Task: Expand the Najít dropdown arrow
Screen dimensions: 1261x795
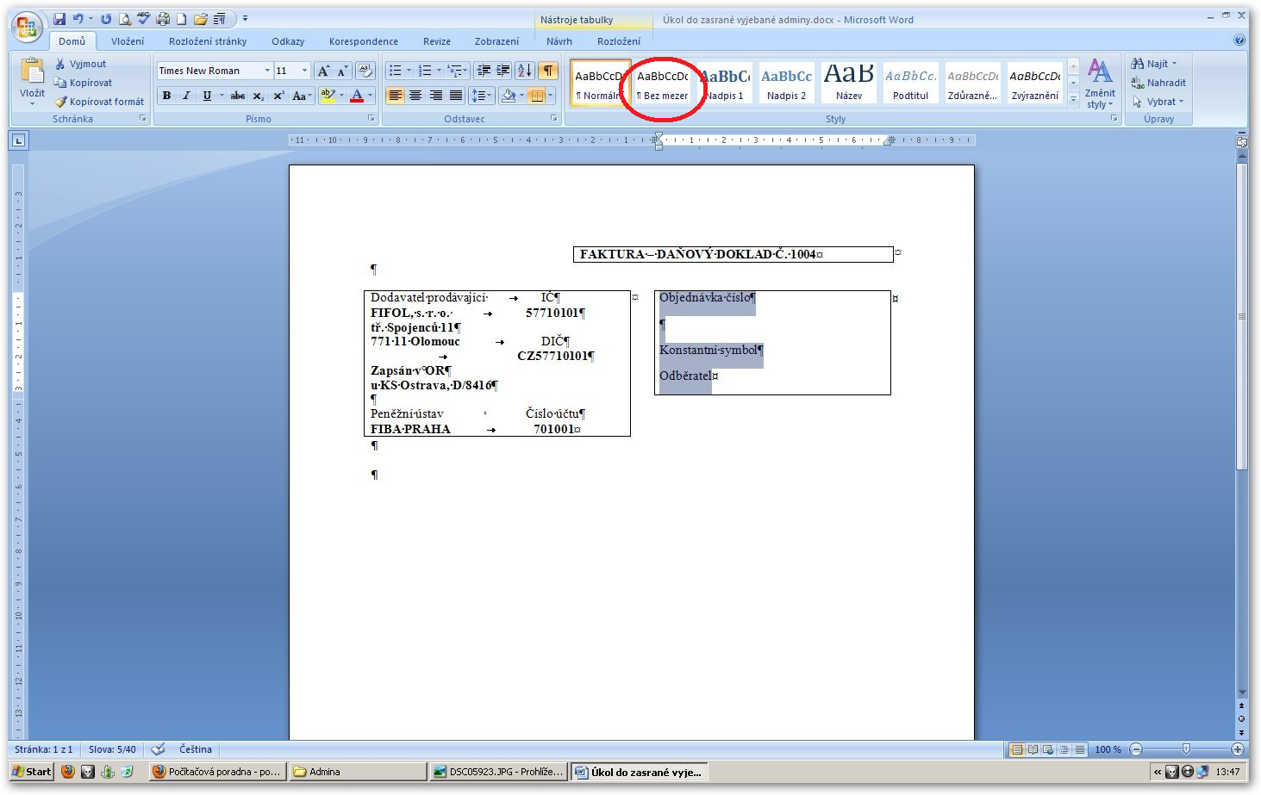Action: coord(1174,64)
